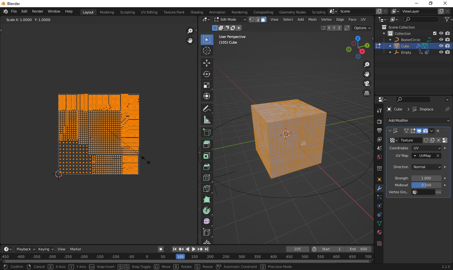Click the UV editor pan hand icon
The image size is (453, 270).
pyautogui.click(x=190, y=40)
